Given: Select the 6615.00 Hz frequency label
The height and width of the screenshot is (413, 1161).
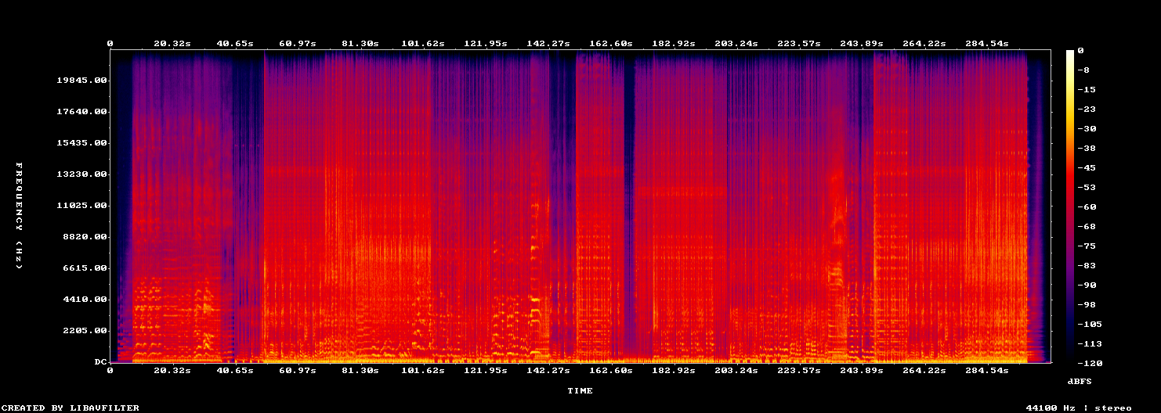Looking at the screenshot, I should [x=85, y=268].
